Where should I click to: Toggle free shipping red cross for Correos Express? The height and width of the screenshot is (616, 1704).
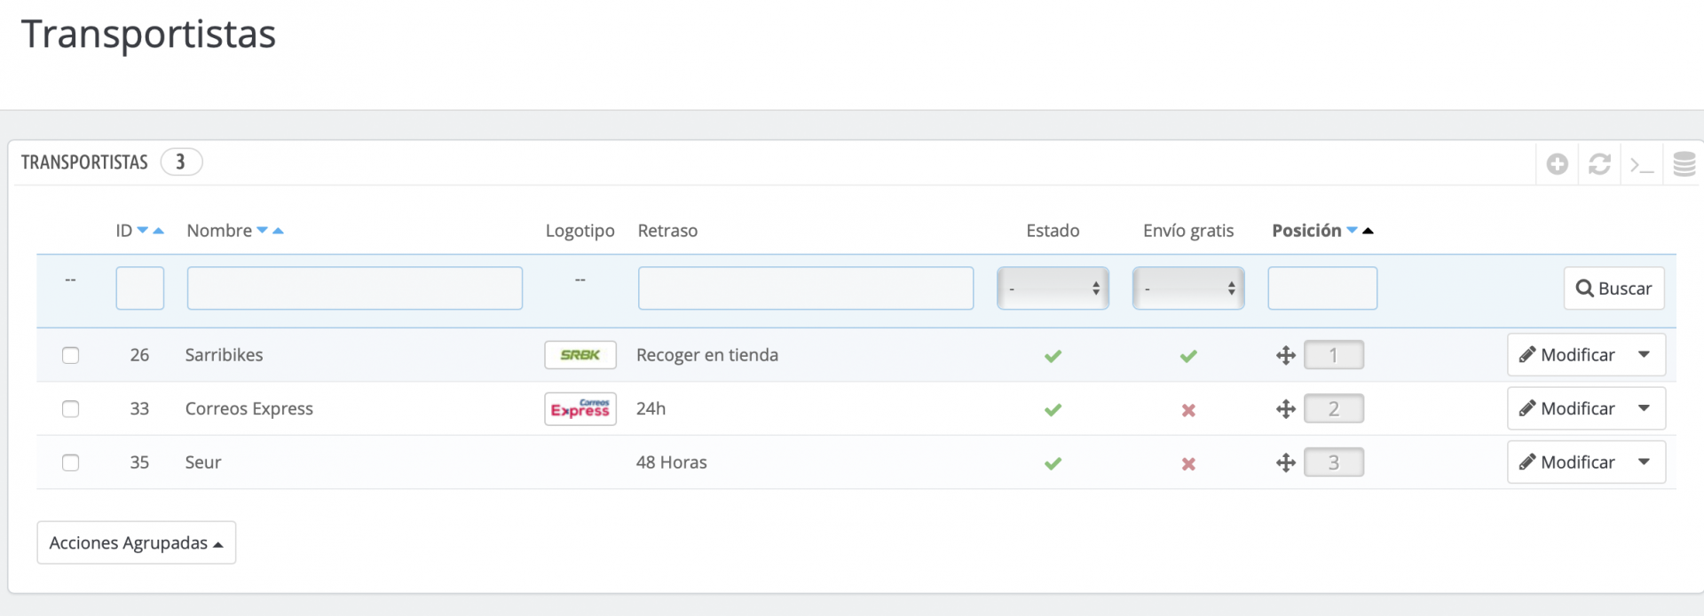1188,410
